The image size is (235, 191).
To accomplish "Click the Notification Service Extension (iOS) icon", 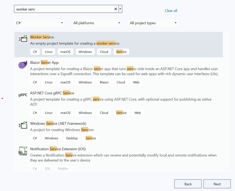I will [23, 151].
